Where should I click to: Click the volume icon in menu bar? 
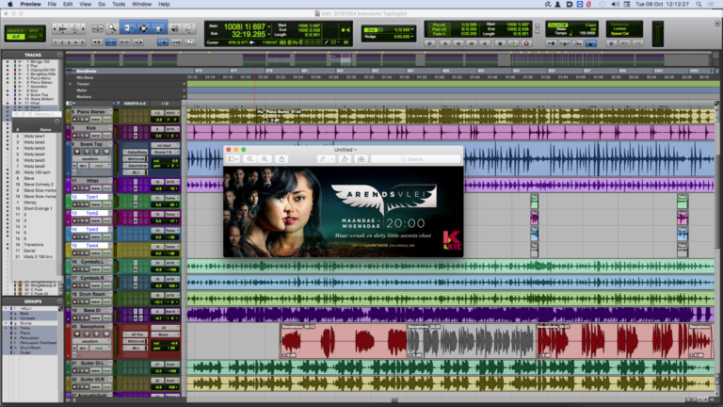pyautogui.click(x=615, y=4)
